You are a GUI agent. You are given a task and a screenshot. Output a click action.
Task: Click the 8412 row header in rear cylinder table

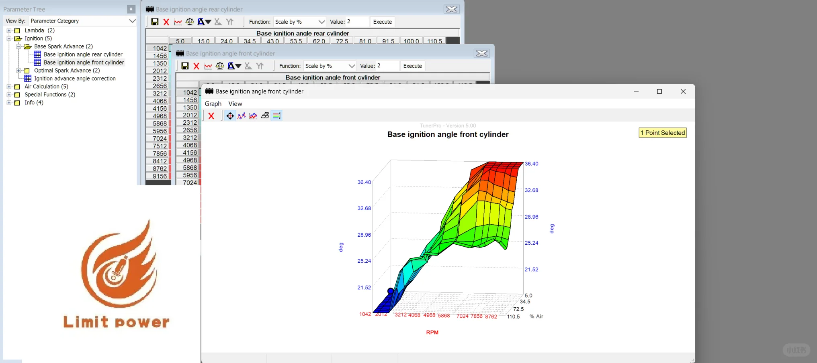click(x=158, y=161)
